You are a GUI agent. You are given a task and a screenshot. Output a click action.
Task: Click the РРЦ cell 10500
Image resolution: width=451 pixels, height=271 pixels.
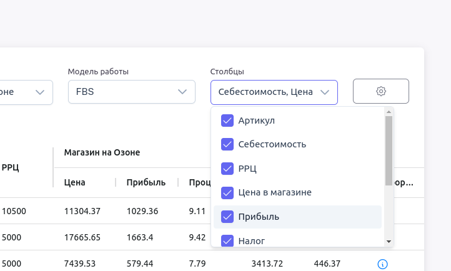[x=14, y=211]
